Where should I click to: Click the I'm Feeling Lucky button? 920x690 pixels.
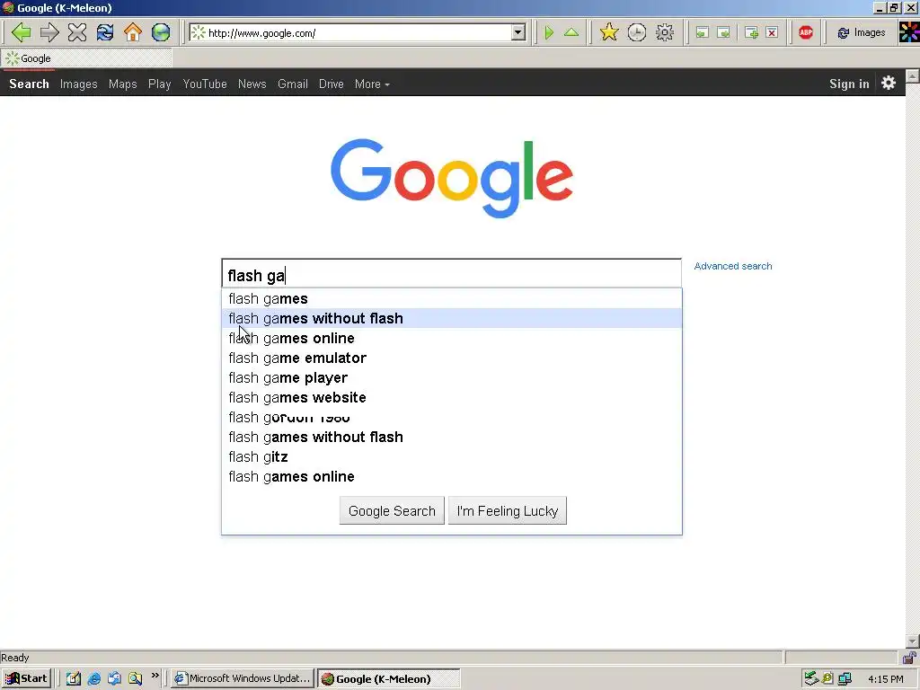tap(508, 510)
